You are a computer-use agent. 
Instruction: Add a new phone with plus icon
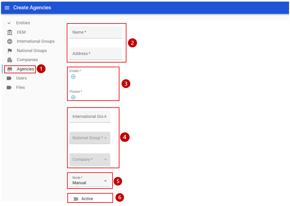pyautogui.click(x=73, y=97)
